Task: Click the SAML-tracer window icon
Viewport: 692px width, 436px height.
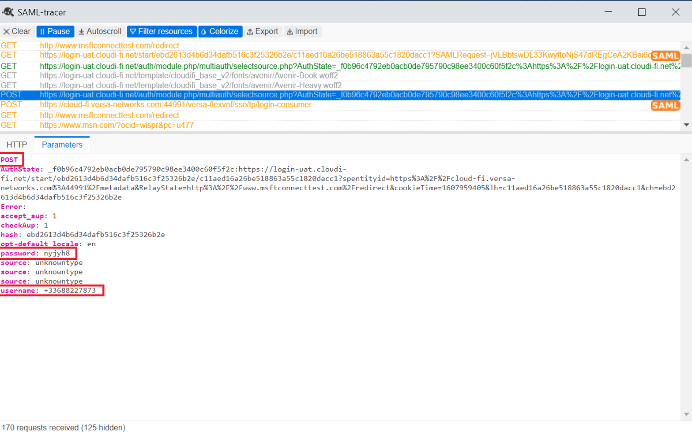Action: coord(8,12)
